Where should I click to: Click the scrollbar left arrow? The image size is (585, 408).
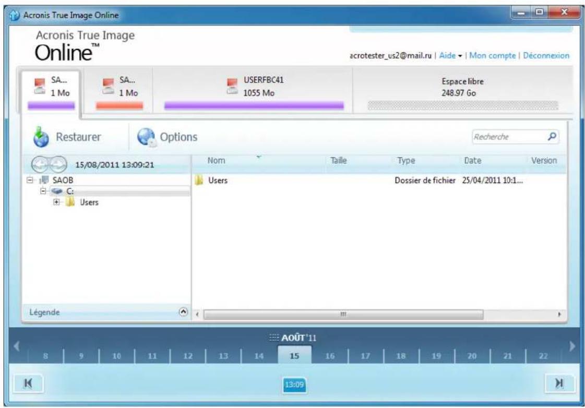(197, 315)
